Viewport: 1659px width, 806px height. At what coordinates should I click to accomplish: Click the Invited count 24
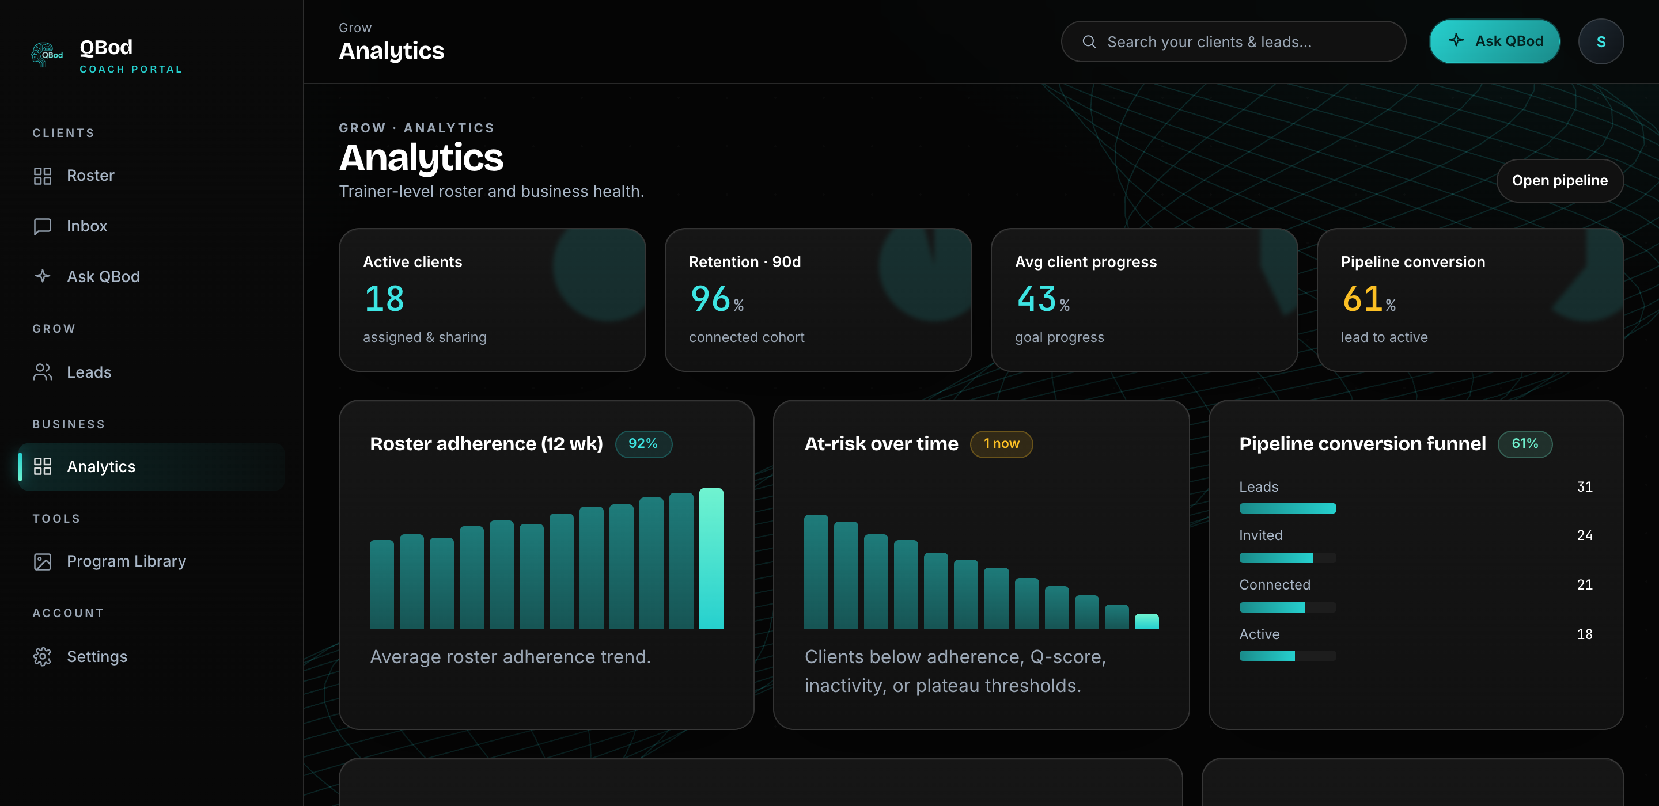point(1584,535)
